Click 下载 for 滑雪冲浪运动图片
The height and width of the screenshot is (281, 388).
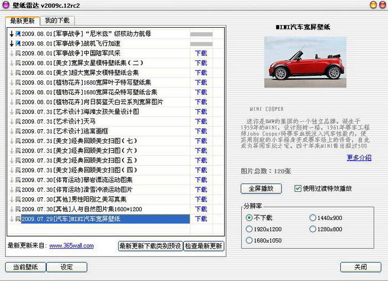click(x=201, y=190)
